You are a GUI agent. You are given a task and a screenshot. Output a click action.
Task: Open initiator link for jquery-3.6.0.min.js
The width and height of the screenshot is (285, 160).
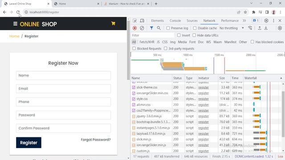point(204,116)
